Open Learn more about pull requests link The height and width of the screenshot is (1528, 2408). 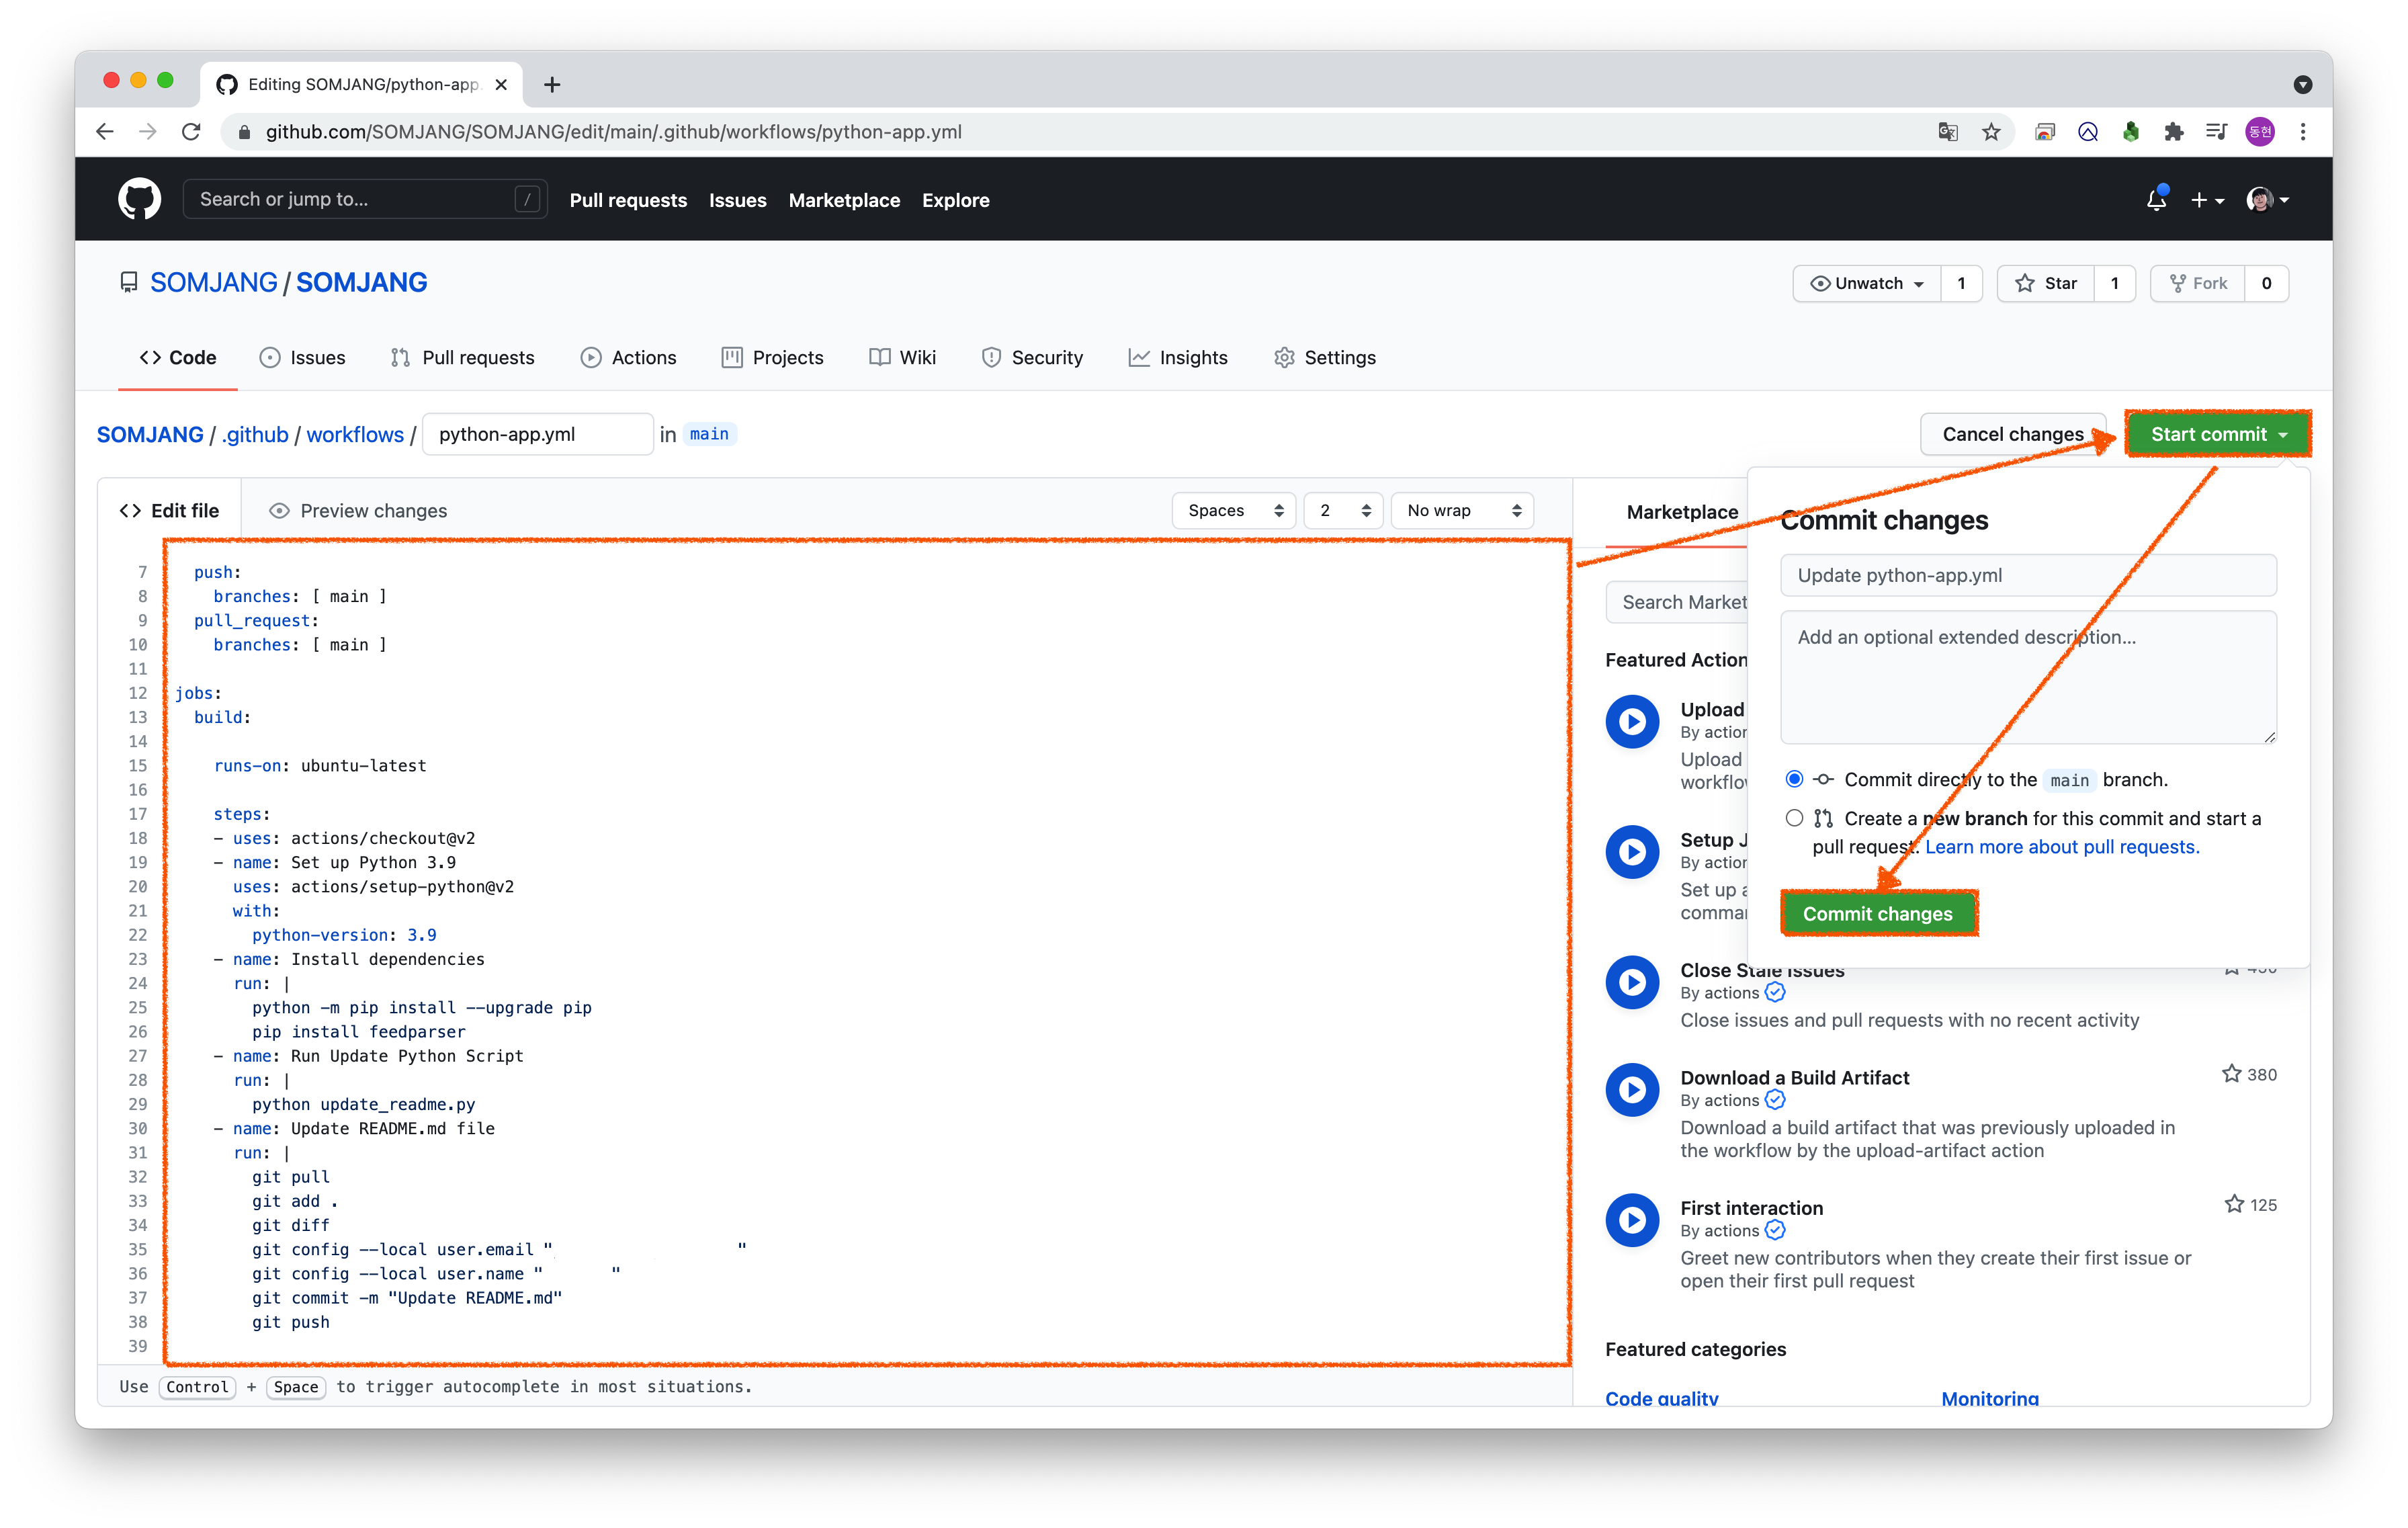2062,847
